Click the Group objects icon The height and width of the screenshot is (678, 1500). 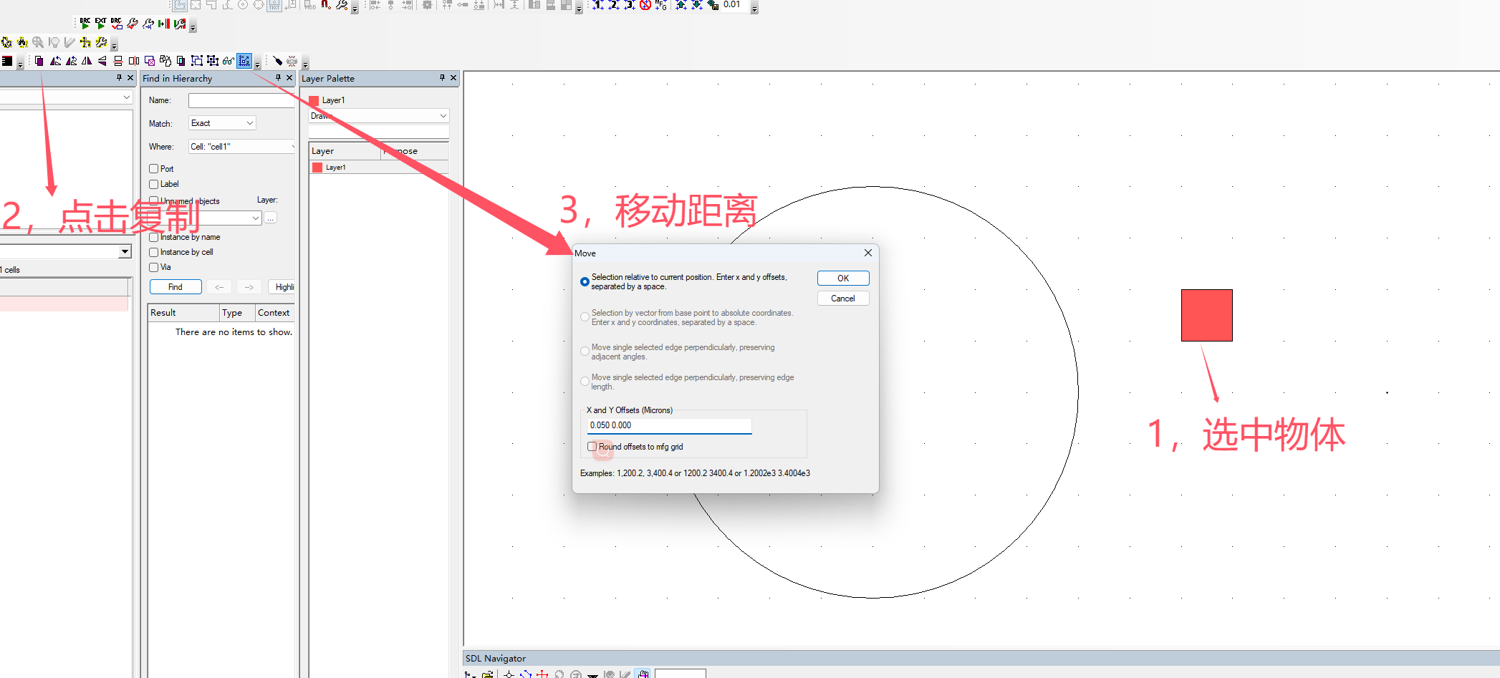[x=197, y=61]
